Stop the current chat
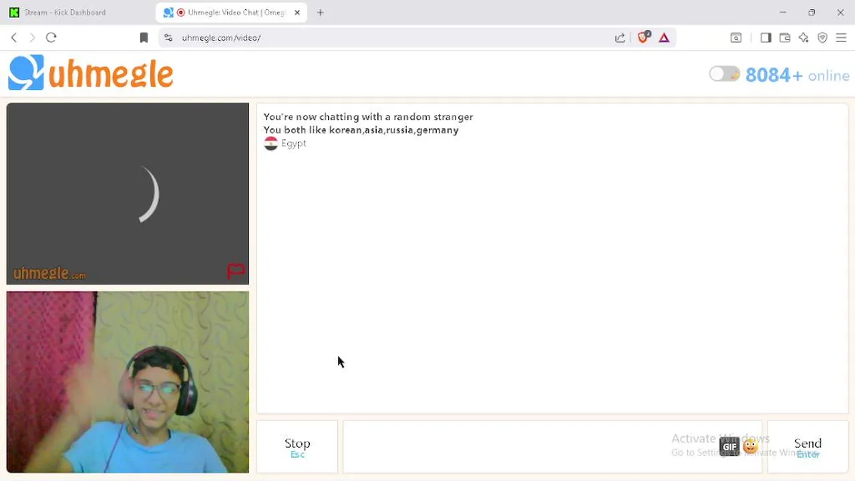Viewport: 855px width, 481px height. coord(297,447)
